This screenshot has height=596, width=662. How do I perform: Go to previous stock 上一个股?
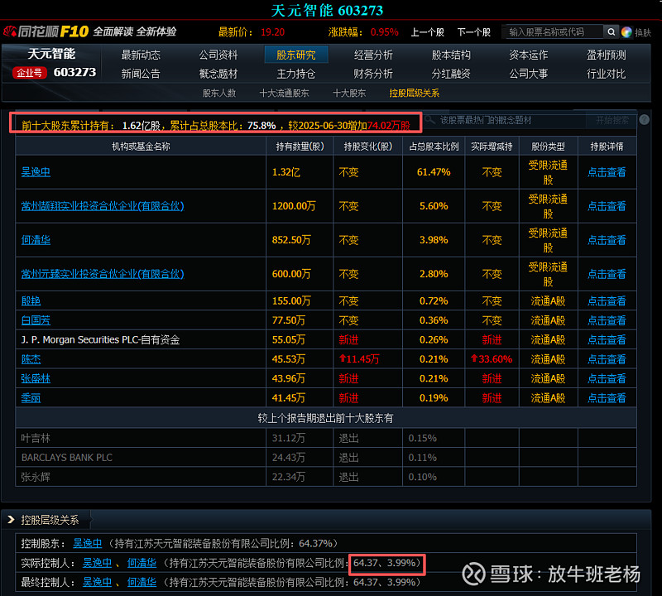pyautogui.click(x=427, y=32)
